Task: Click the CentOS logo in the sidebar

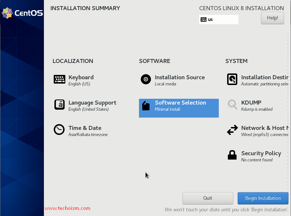Action: (22, 13)
